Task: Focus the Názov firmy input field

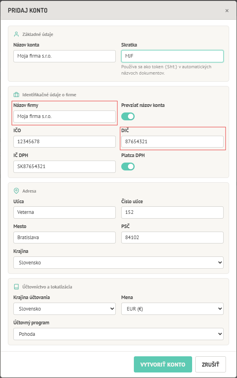Action: [x=65, y=116]
